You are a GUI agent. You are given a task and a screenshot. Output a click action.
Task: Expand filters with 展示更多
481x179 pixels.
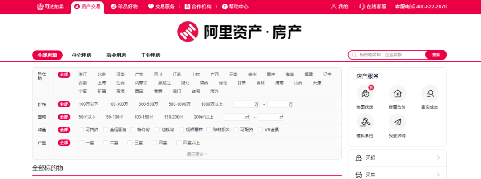(x=197, y=155)
